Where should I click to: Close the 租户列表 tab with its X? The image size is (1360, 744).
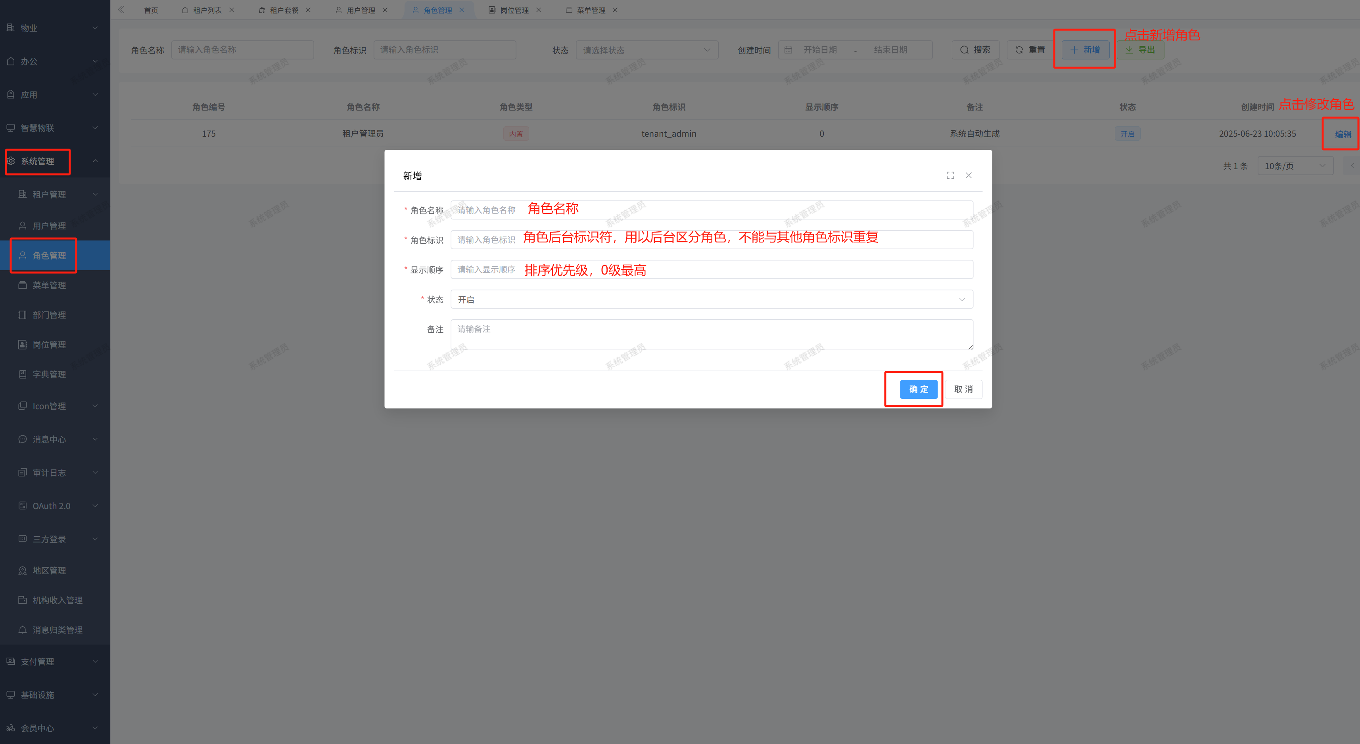click(x=232, y=10)
